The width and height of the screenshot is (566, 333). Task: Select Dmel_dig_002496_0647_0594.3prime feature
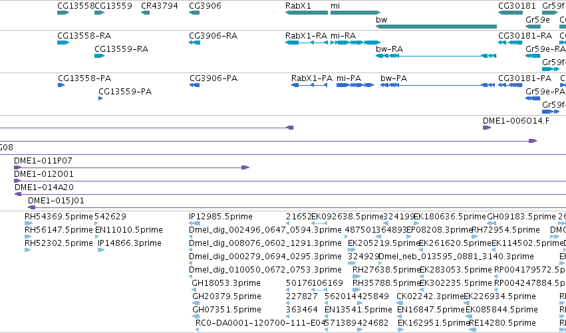tap(191, 237)
